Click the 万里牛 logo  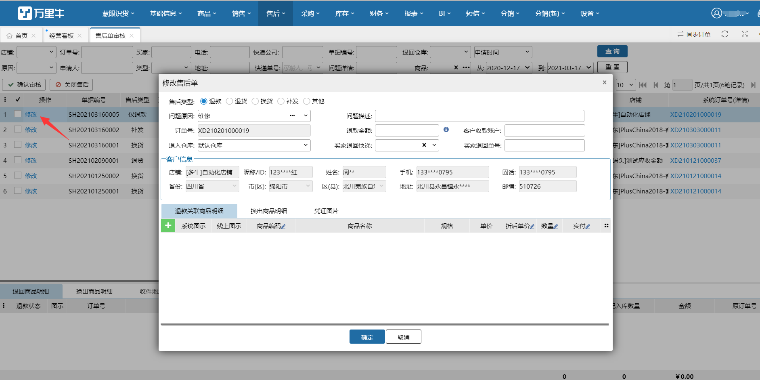(x=41, y=13)
